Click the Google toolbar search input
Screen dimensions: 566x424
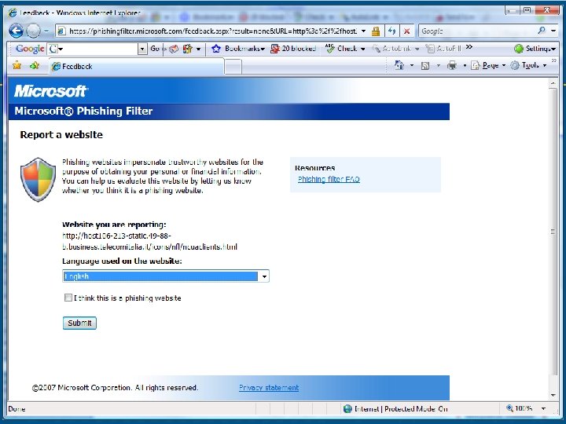tap(93, 49)
